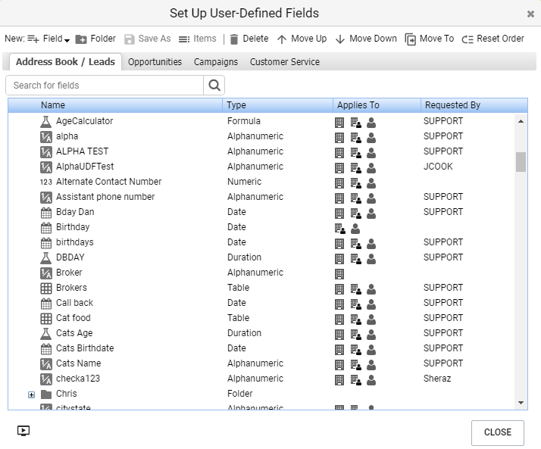
Task: Click the Search for fields box
Action: tap(105, 86)
